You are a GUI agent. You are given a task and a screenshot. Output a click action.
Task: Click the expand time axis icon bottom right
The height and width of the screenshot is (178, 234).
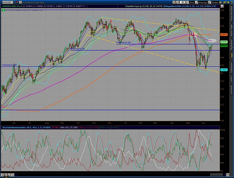(x=228, y=175)
